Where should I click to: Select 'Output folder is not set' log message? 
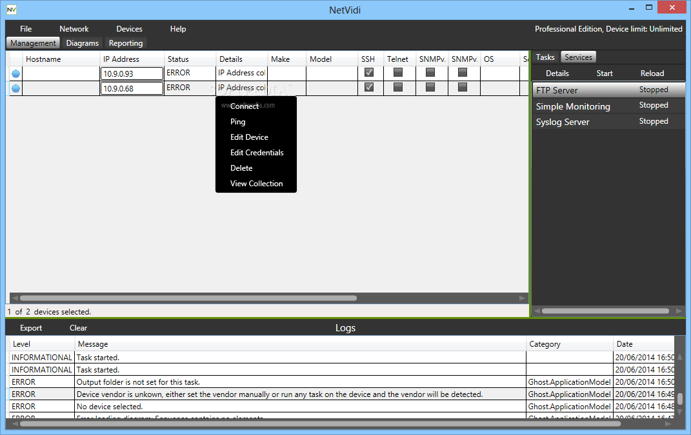tap(138, 382)
